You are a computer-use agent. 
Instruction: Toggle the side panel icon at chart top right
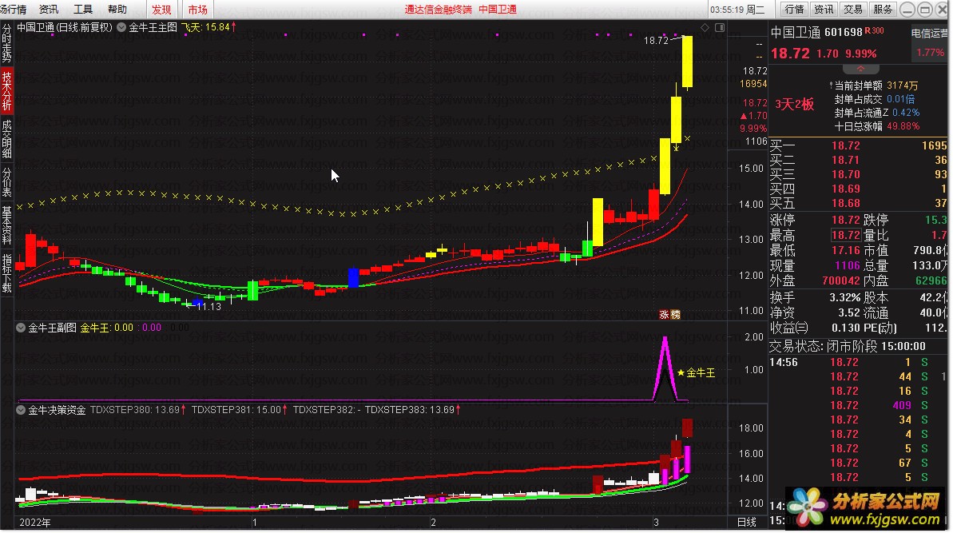click(x=720, y=27)
